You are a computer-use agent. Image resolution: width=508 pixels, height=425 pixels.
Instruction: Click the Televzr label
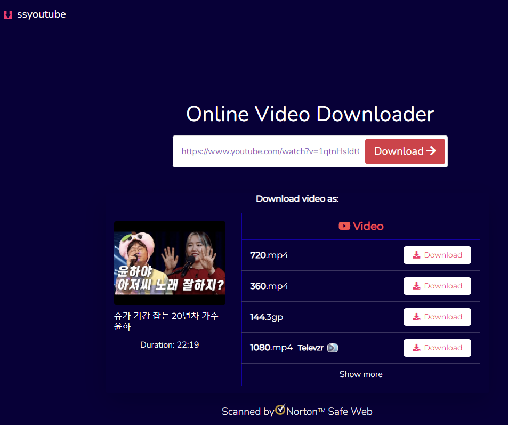(310, 348)
